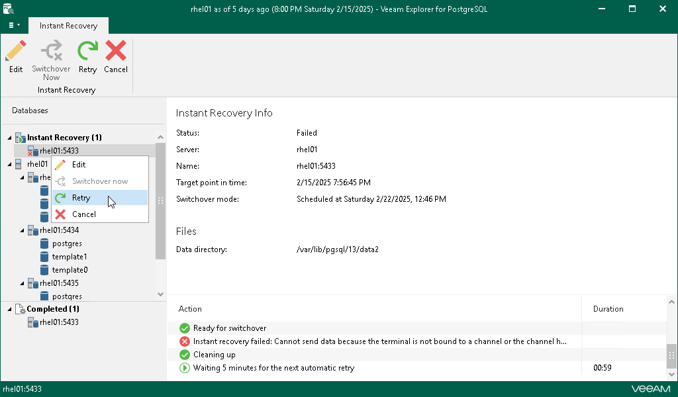Click action log scrollbar down arrow
678x397 pixels.
(671, 375)
